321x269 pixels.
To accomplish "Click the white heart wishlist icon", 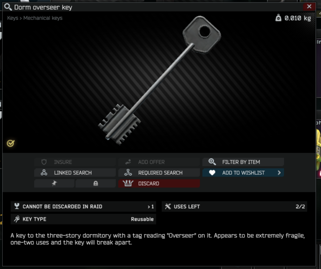I will (x=212, y=173).
